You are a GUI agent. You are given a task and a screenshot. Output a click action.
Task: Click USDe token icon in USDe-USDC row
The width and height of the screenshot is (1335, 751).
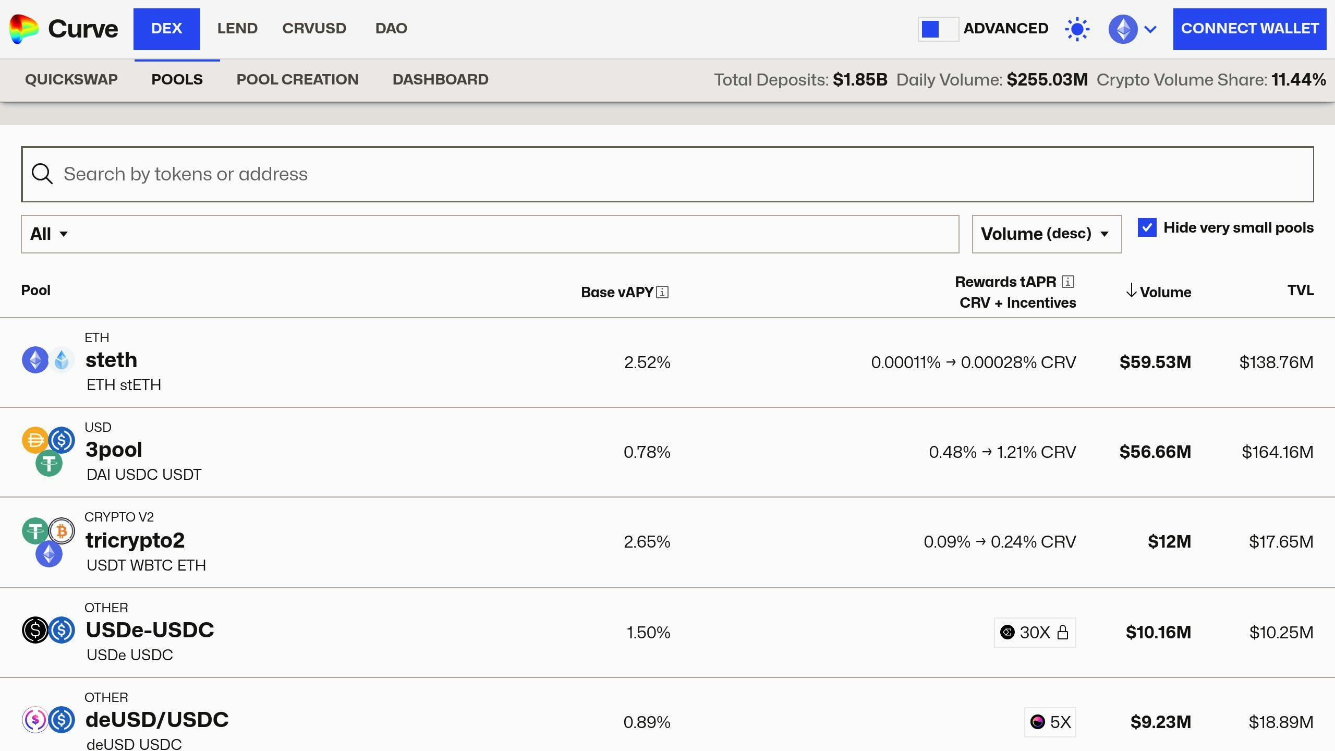tap(35, 630)
